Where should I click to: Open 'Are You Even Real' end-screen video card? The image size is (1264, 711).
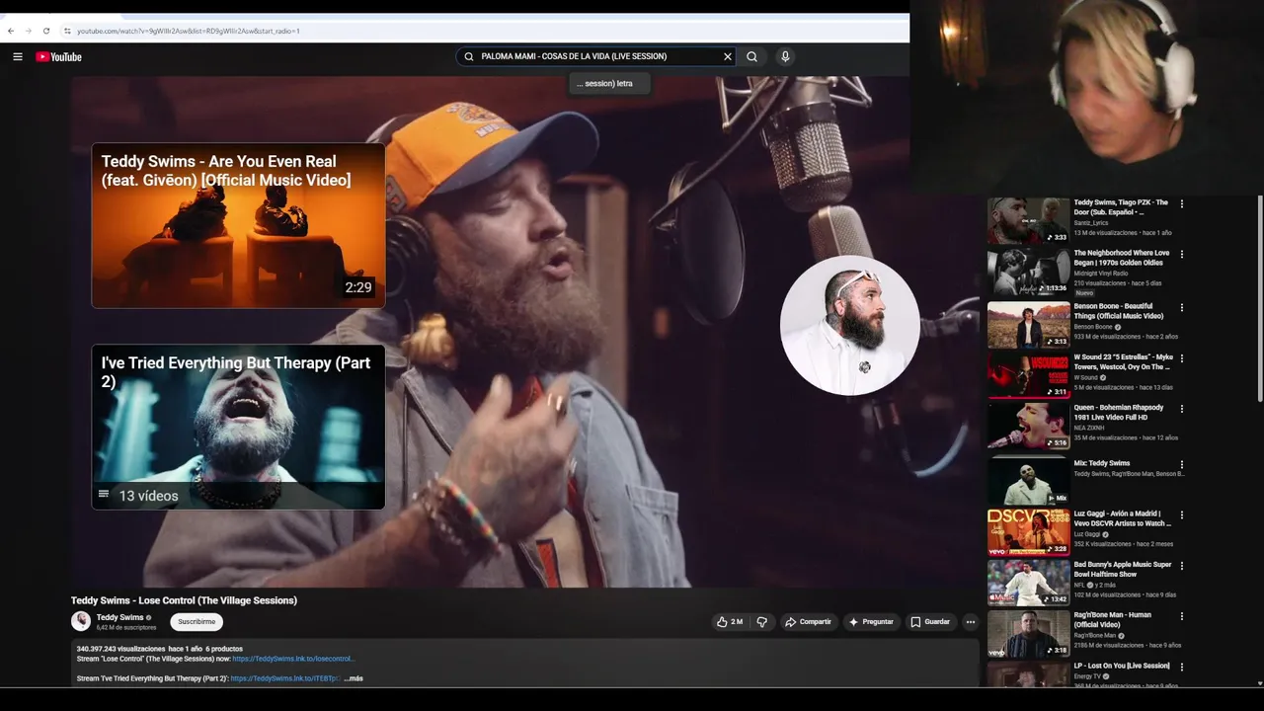(x=238, y=226)
